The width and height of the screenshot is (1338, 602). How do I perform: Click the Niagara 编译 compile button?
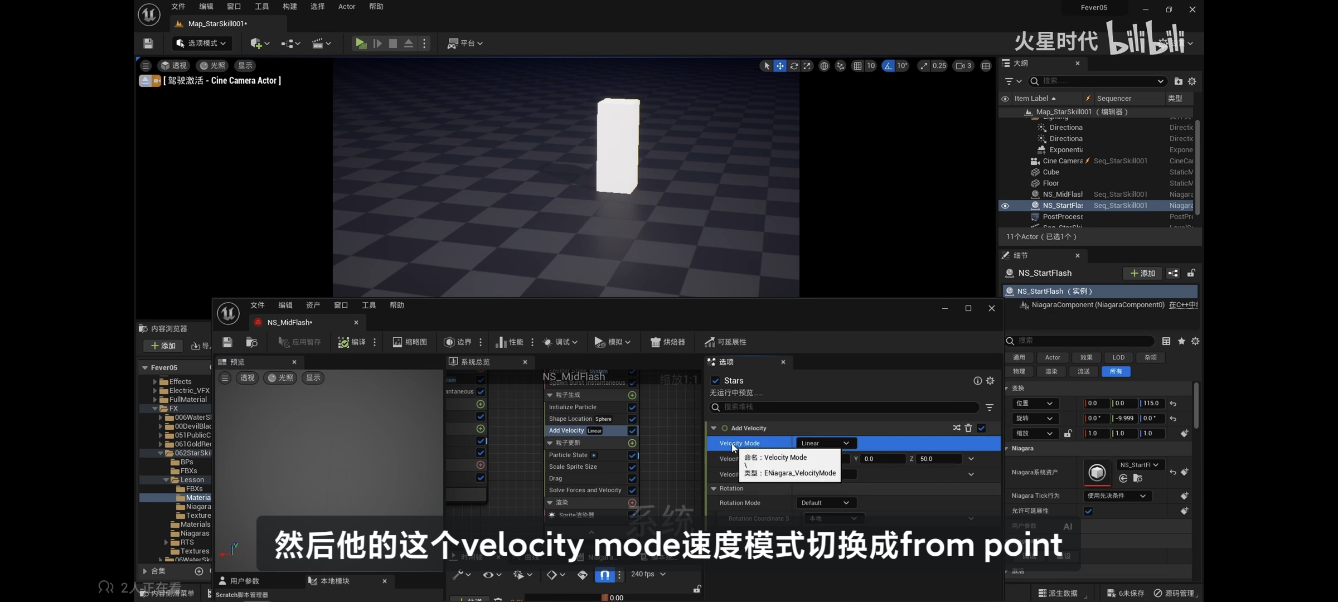pyautogui.click(x=352, y=342)
